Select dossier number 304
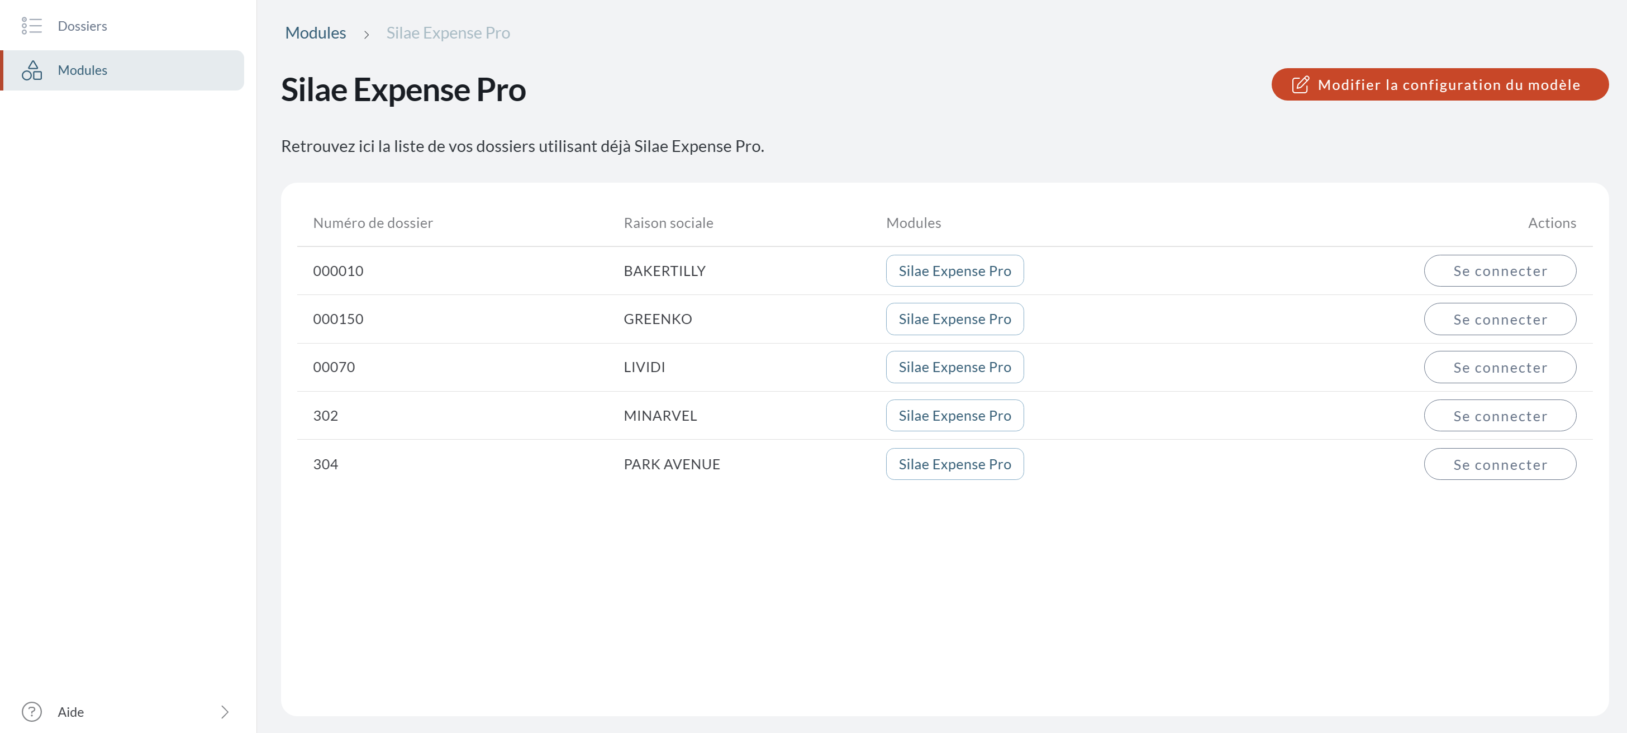 325,465
